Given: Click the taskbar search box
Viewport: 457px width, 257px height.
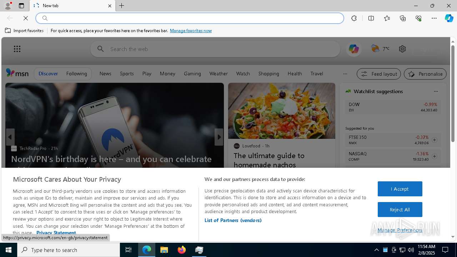Looking at the screenshot, I should 69,250.
